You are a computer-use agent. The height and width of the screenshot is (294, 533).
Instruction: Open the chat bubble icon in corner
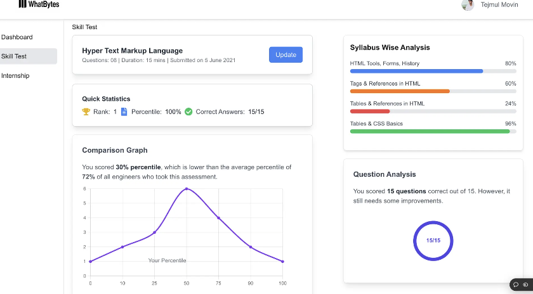[516, 284]
